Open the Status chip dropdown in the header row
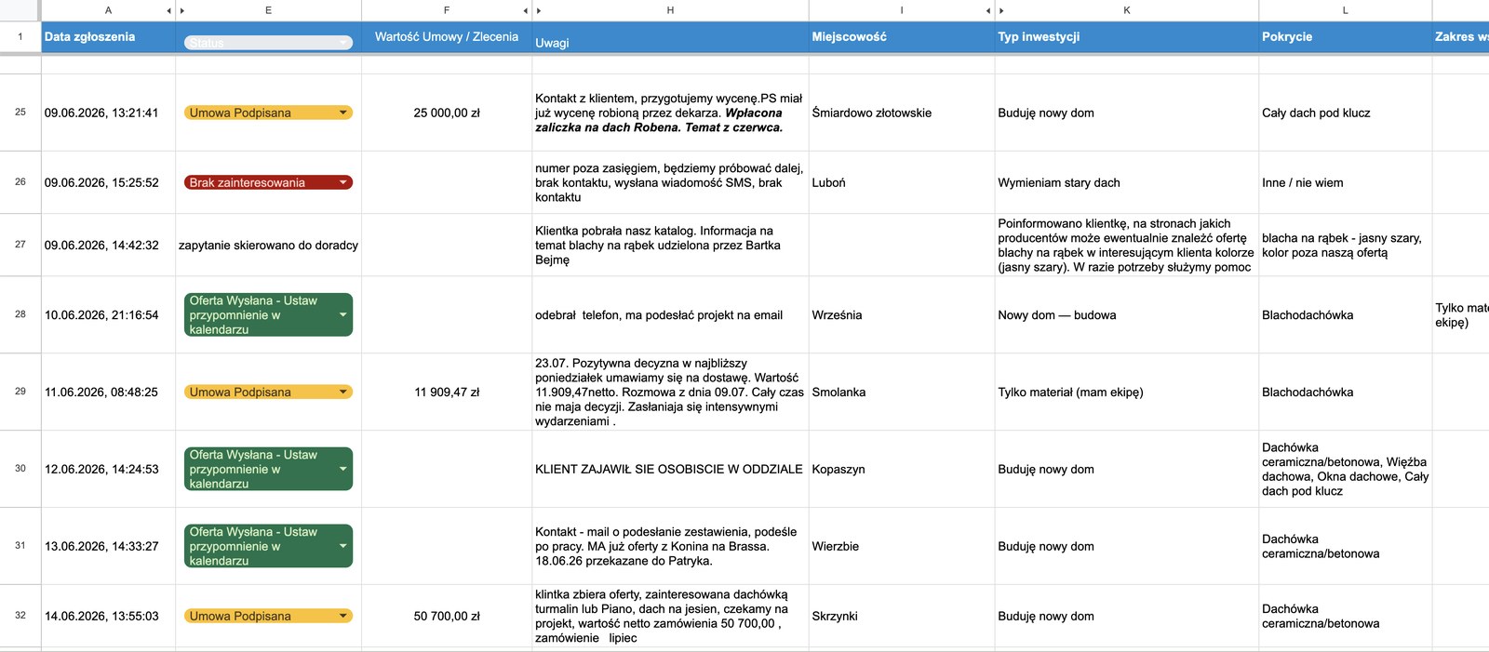The height and width of the screenshot is (652, 1489). 343,43
